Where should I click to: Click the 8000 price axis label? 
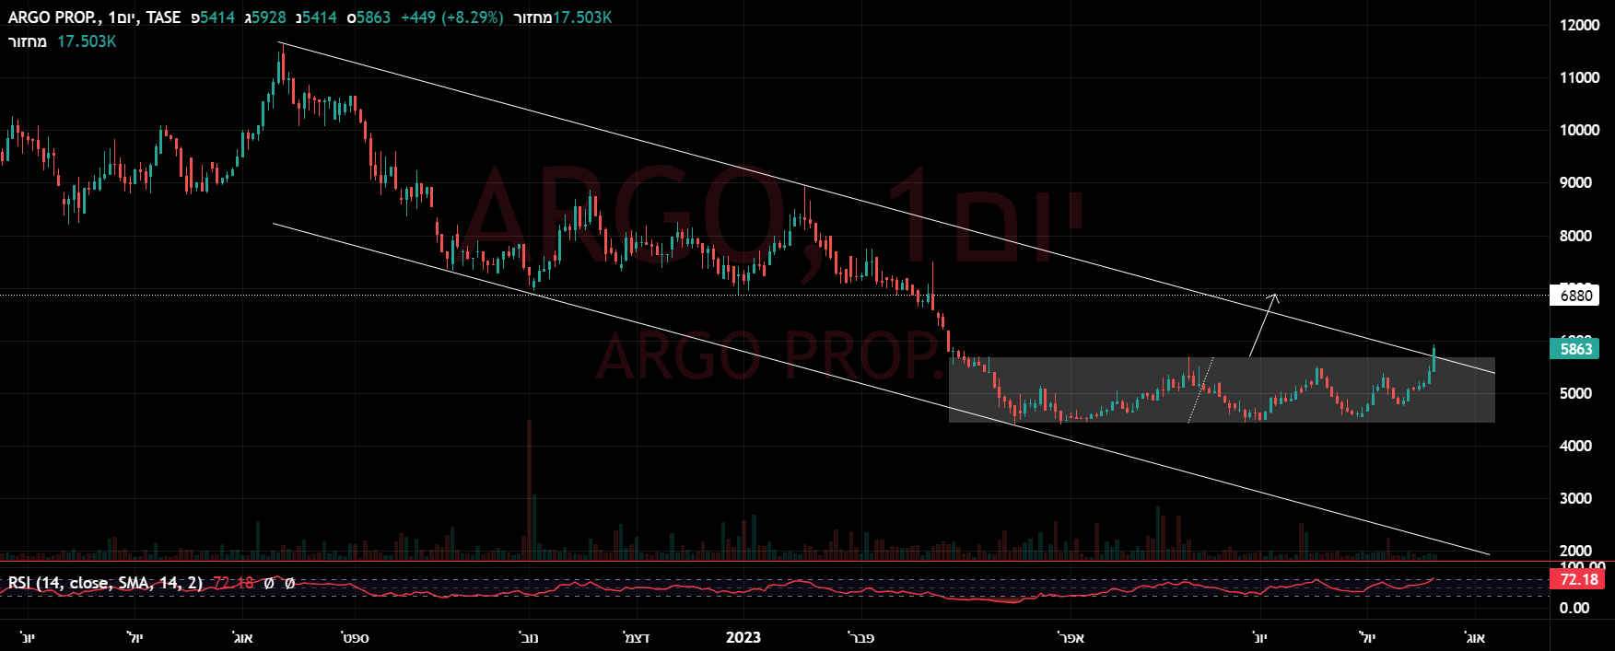click(x=1575, y=236)
